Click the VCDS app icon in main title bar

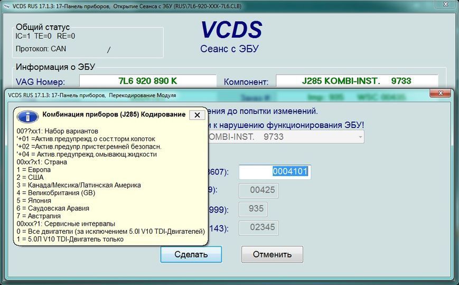click(7, 6)
